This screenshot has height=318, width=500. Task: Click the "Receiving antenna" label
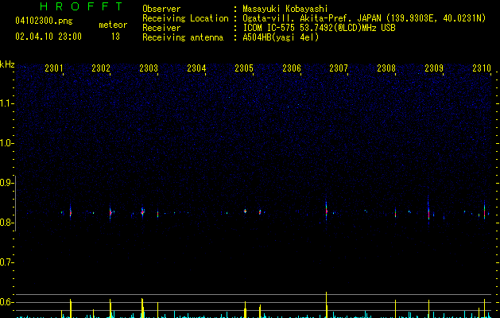click(x=183, y=37)
